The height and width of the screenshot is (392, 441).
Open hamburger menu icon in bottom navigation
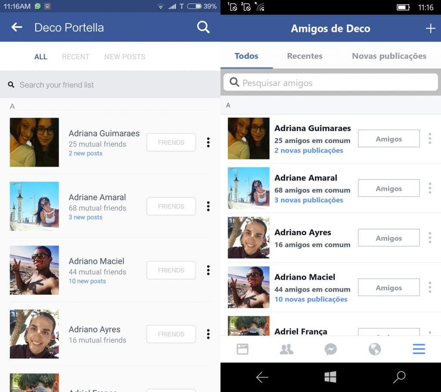419,349
